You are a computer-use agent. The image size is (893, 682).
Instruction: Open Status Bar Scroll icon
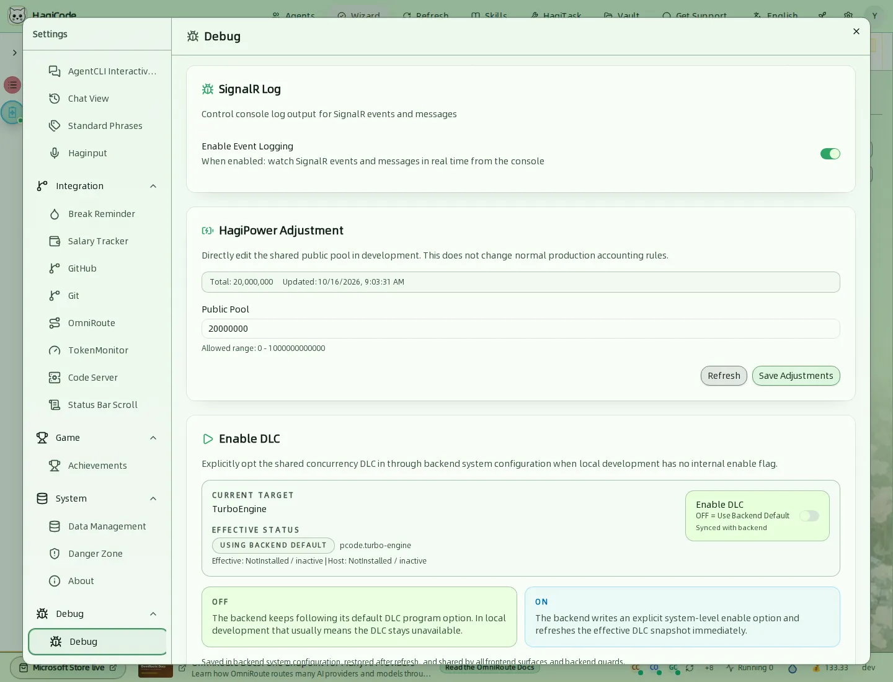55,405
